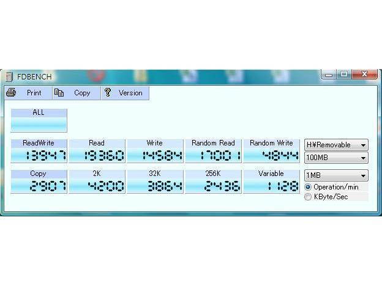382x286 pixels.
Task: Open the 1MB dropdown list
Action: coord(336,176)
